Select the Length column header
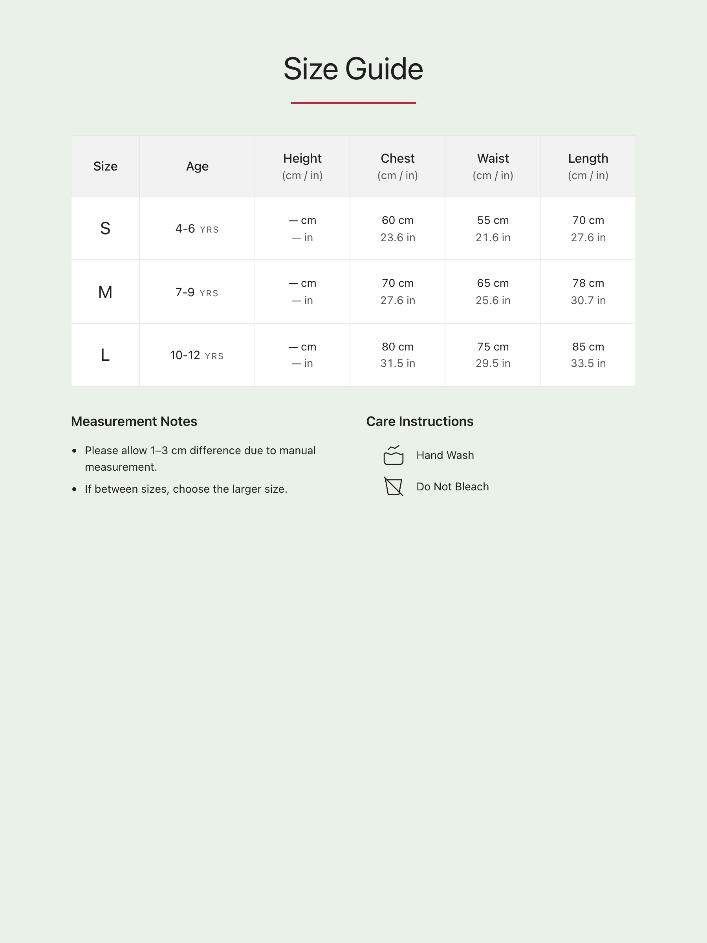This screenshot has height=943, width=707. coord(588,159)
